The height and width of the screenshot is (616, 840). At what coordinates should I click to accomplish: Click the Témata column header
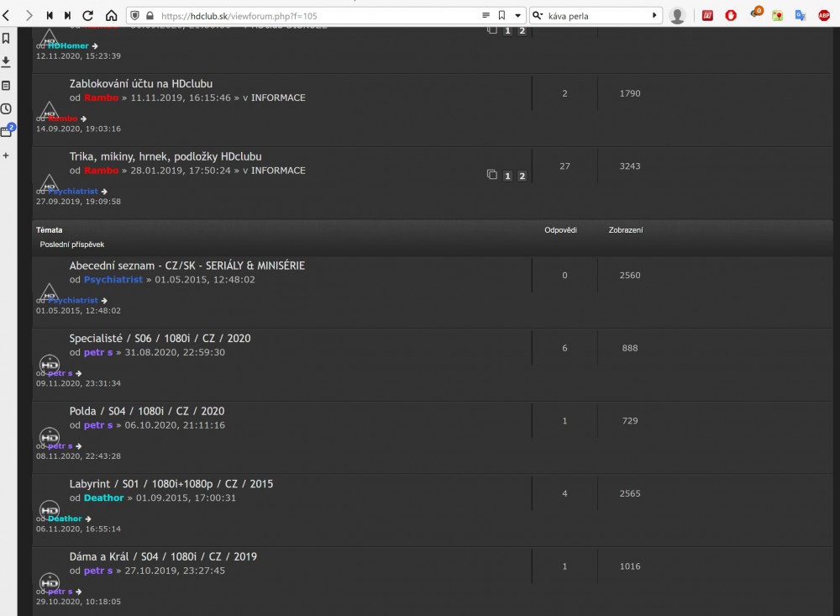pos(50,230)
